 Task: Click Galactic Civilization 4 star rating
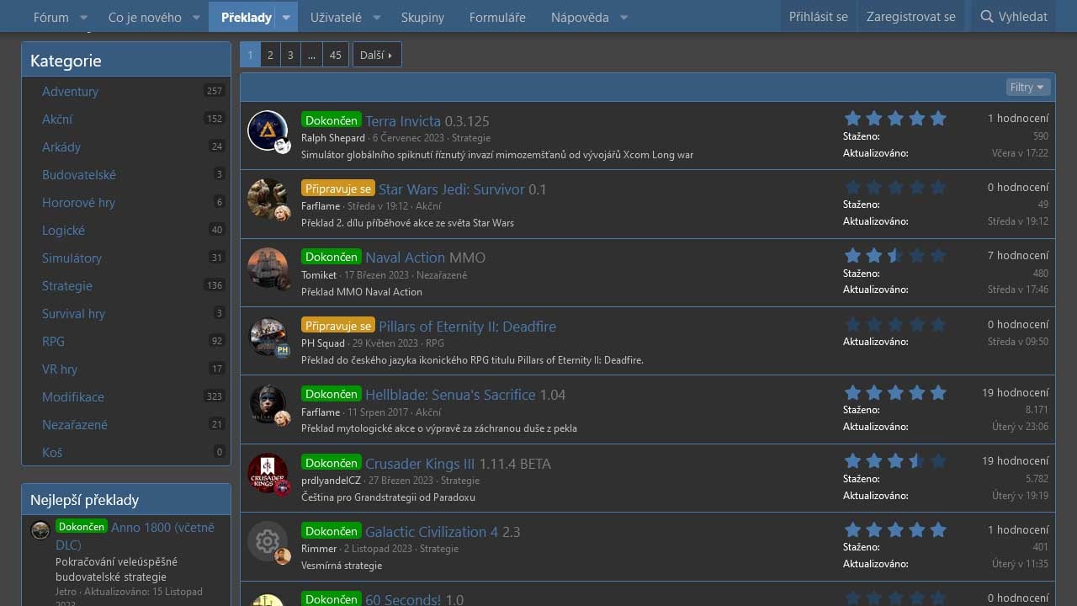895,529
